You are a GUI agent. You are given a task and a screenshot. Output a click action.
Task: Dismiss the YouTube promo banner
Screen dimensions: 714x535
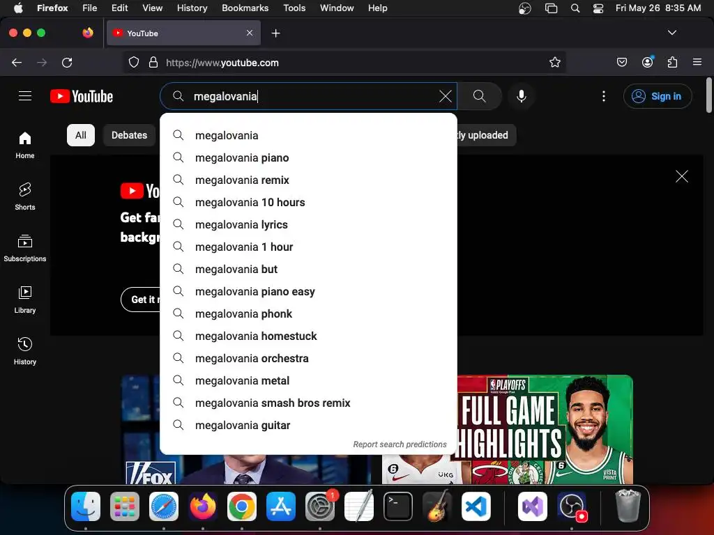[682, 176]
